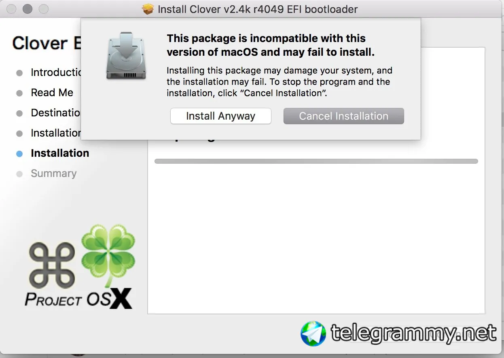The height and width of the screenshot is (358, 504).
Task: Click the window close button
Action: [11, 9]
